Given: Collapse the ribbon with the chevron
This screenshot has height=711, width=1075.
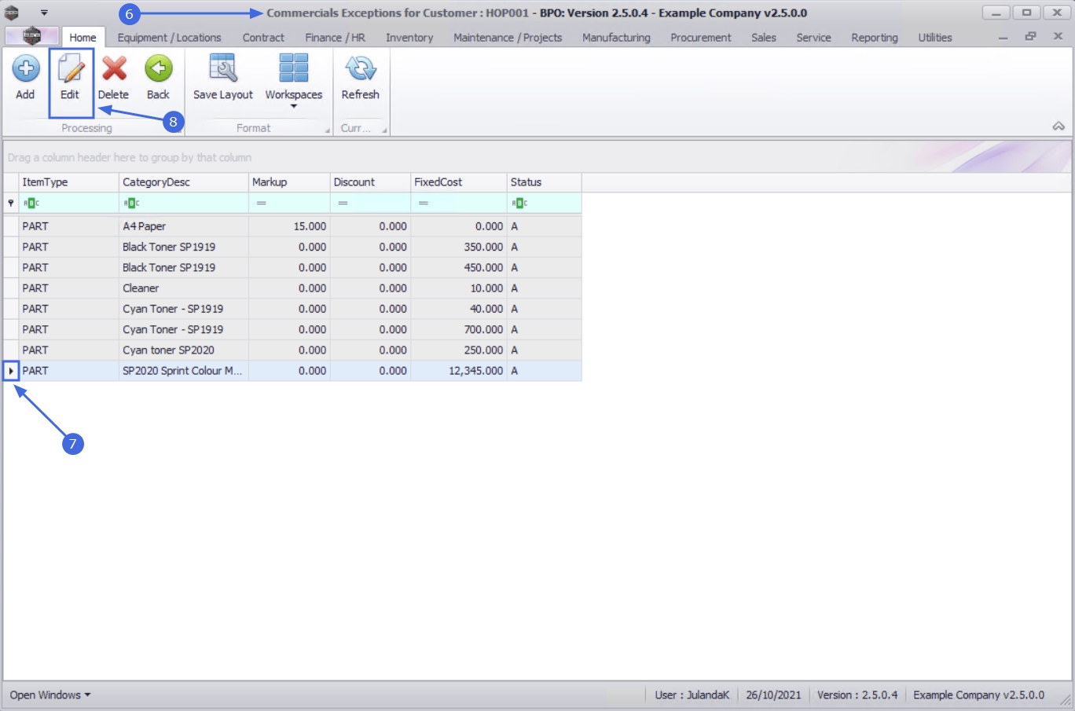Looking at the screenshot, I should coord(1058,126).
